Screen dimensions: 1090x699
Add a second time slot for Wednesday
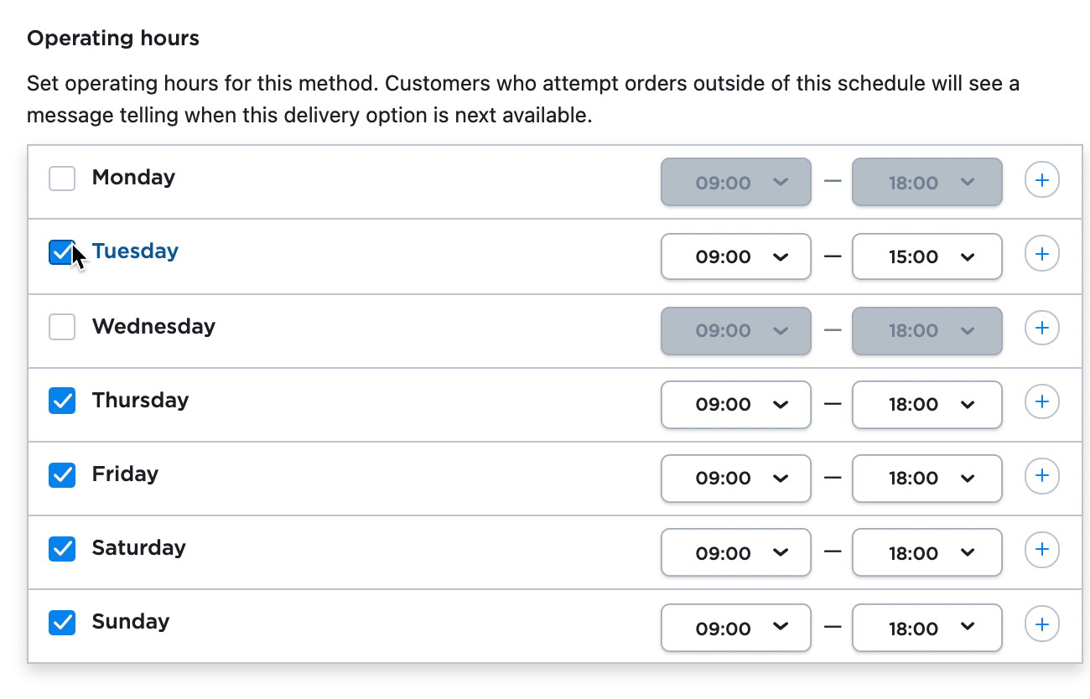(x=1041, y=328)
